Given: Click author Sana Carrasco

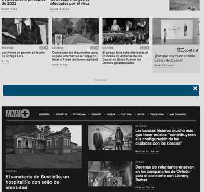Looking at the screenshot, I should [x=164, y=65].
